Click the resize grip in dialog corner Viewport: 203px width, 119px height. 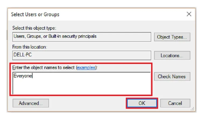point(192,109)
